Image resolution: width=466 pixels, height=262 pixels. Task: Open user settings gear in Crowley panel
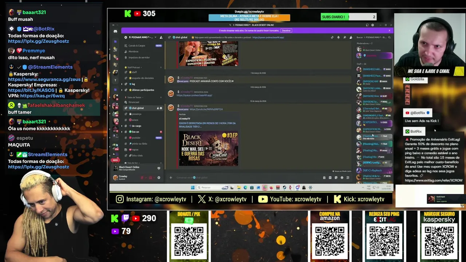click(159, 178)
